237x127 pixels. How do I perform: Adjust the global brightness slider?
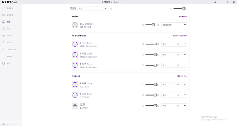click(179, 9)
